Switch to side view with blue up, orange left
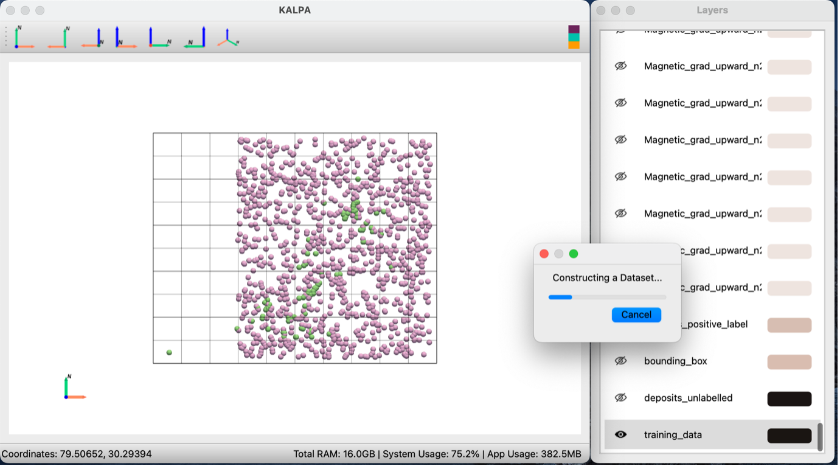 pos(92,37)
